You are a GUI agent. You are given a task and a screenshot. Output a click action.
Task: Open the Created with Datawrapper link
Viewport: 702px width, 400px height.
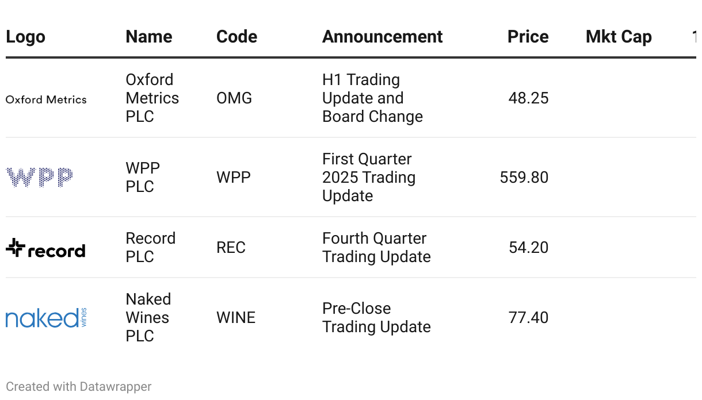(79, 387)
